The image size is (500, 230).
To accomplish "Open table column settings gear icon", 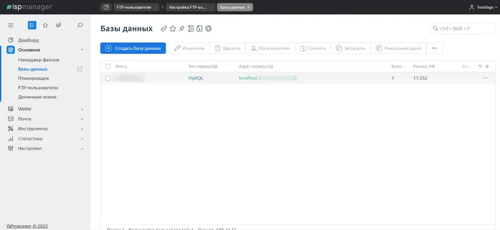I will (487, 67).
